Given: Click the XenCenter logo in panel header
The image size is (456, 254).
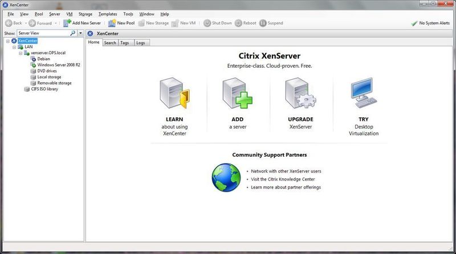Looking at the screenshot, I should tap(90, 34).
